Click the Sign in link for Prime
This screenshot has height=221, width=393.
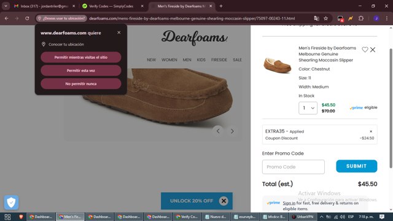pyautogui.click(x=289, y=203)
